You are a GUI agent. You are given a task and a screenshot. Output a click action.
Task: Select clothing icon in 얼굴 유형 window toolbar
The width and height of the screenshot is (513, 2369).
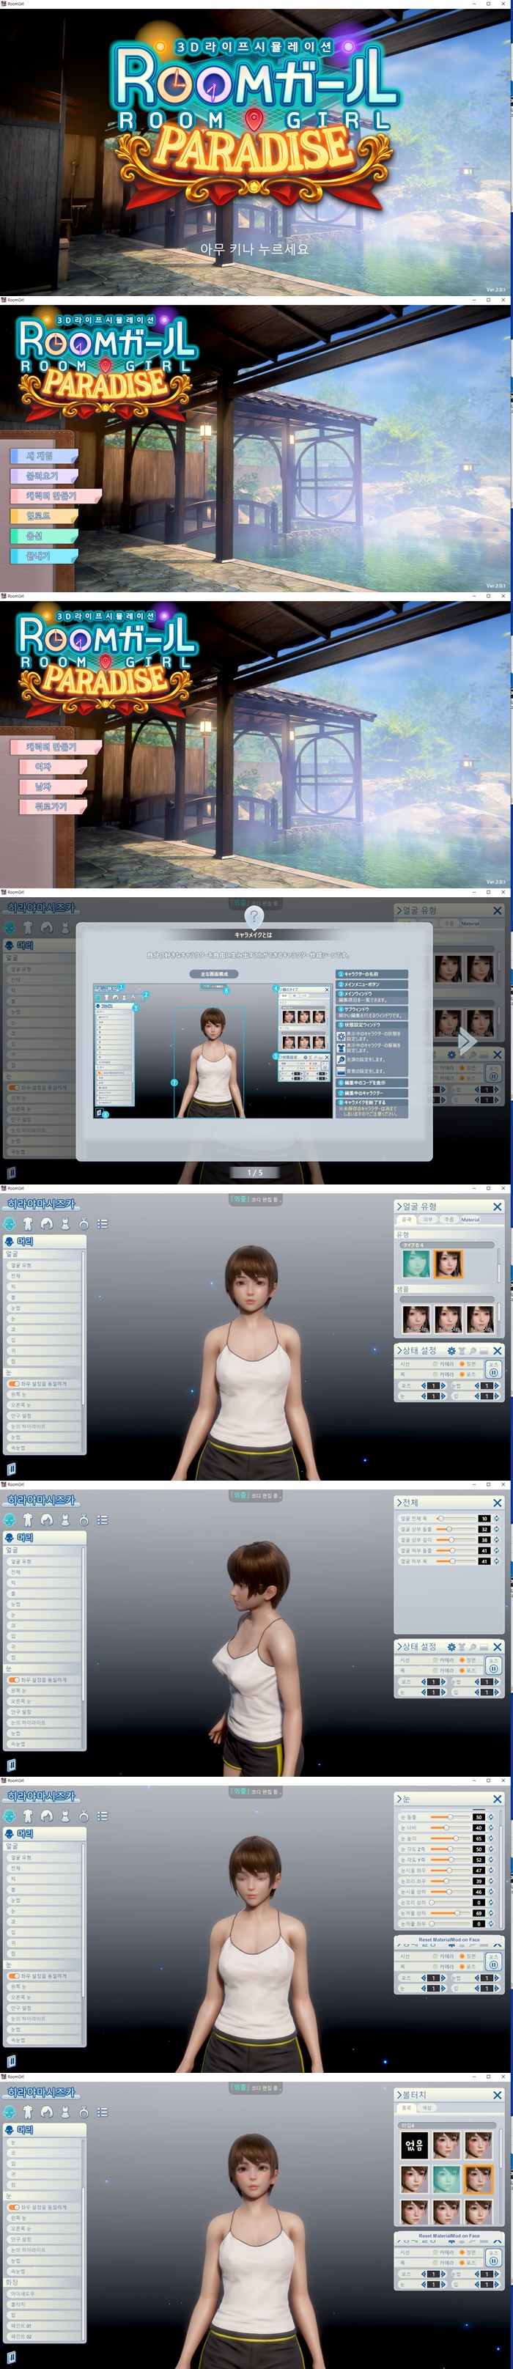(64, 1223)
